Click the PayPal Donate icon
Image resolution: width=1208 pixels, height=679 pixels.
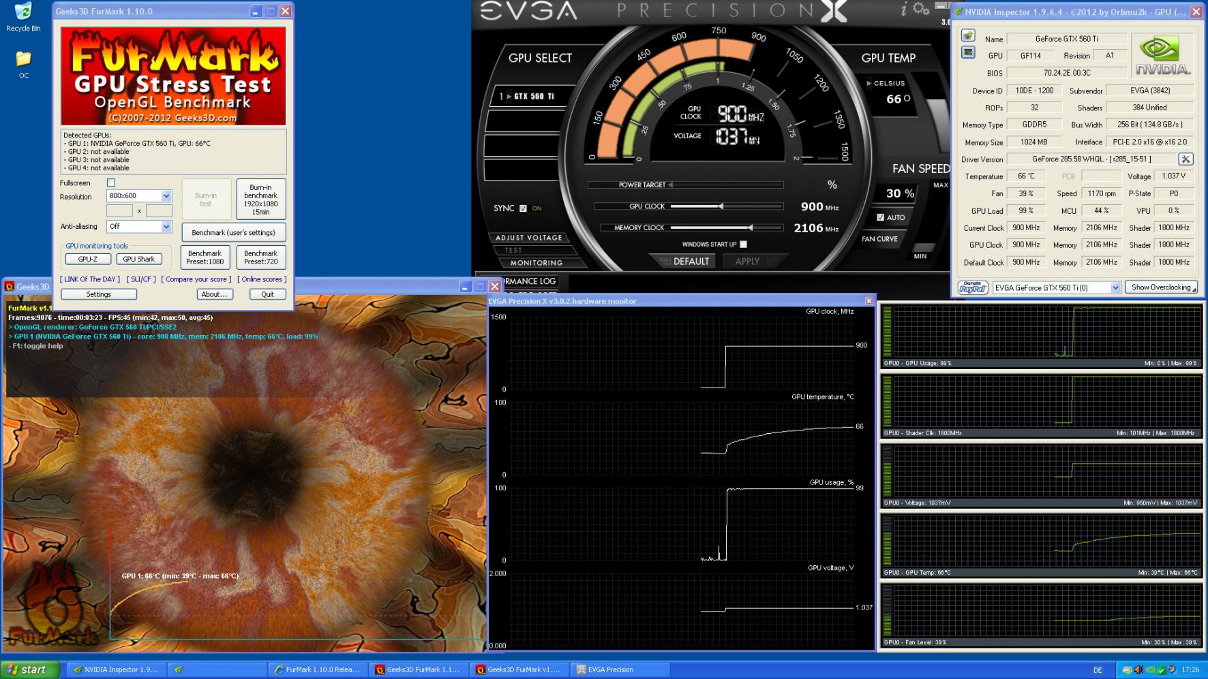point(973,287)
